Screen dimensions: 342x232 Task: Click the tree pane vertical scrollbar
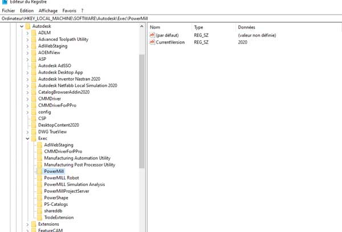pyautogui.click(x=142, y=114)
